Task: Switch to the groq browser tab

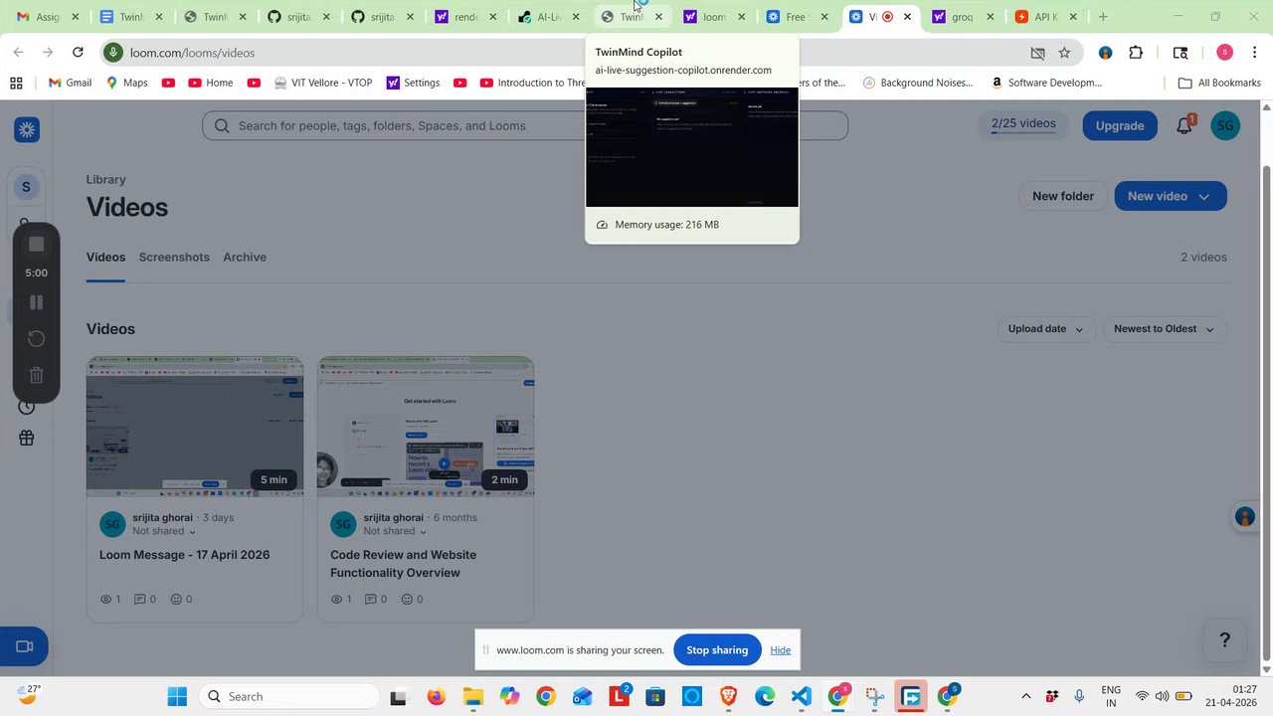Action: (963, 17)
